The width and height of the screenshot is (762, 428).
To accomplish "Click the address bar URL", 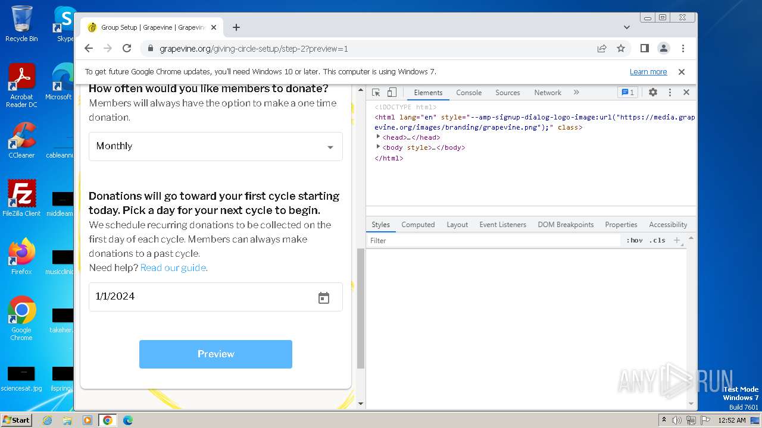I will tap(254, 49).
